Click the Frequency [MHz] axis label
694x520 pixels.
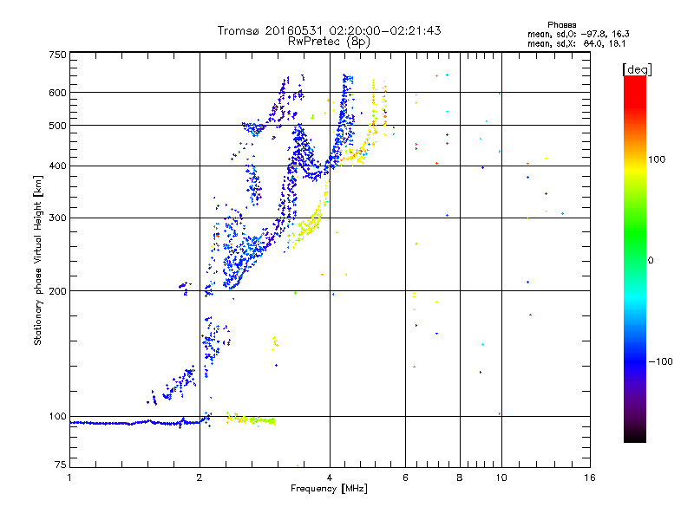(x=329, y=491)
